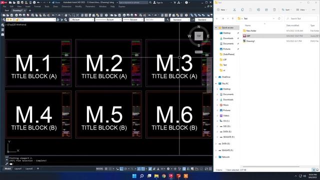Click Share icon in File Explorer toolbar
This screenshot has height=180, width=320.
pos(266,9)
